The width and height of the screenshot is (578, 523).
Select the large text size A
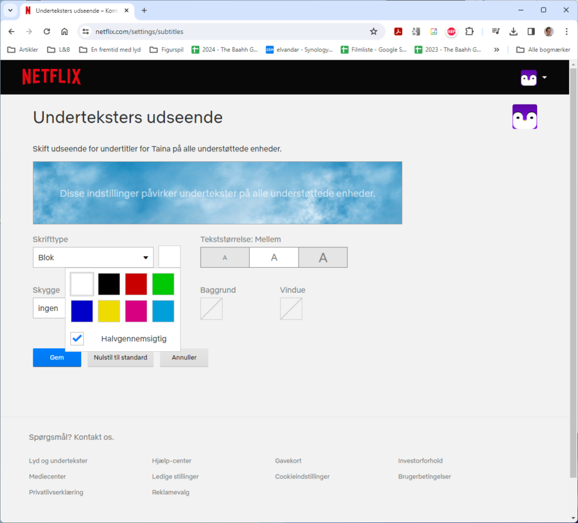point(323,258)
